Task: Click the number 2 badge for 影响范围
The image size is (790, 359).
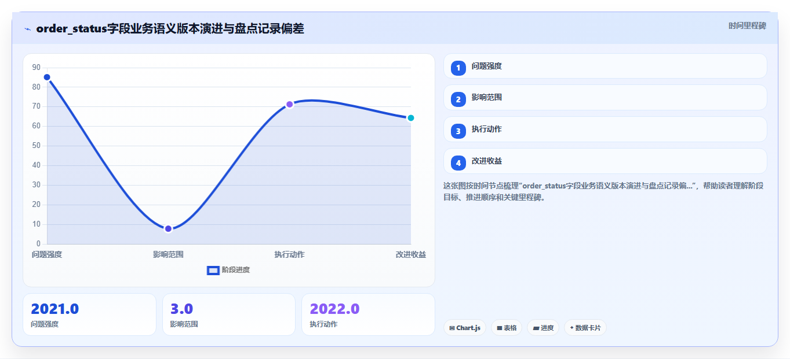Action: tap(458, 99)
